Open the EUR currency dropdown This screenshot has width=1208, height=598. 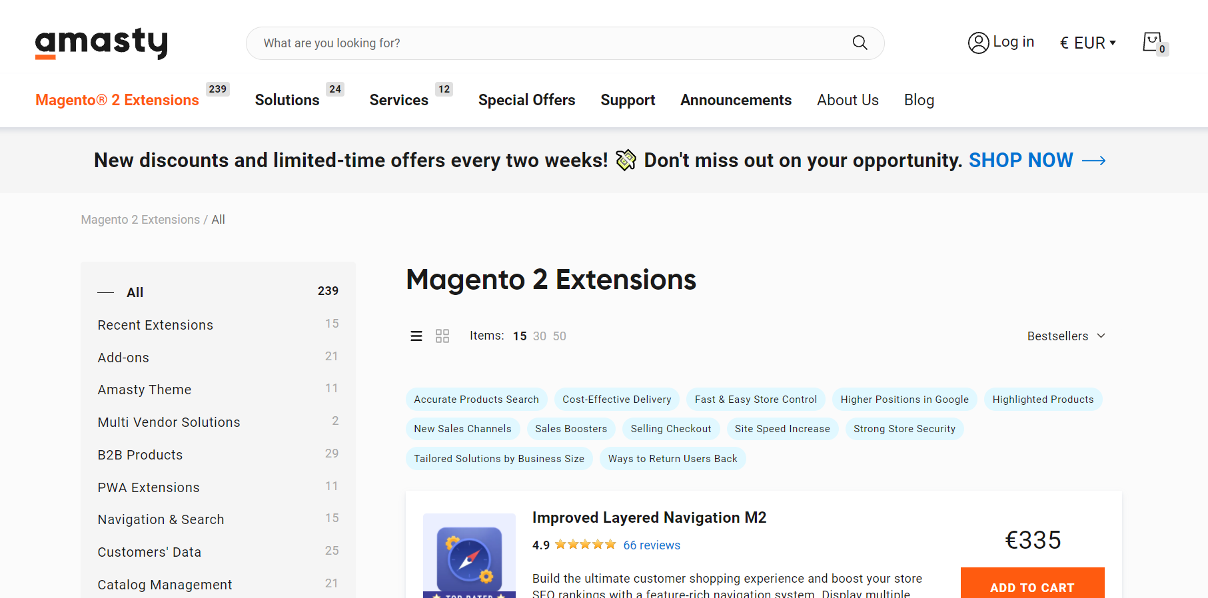(1087, 43)
